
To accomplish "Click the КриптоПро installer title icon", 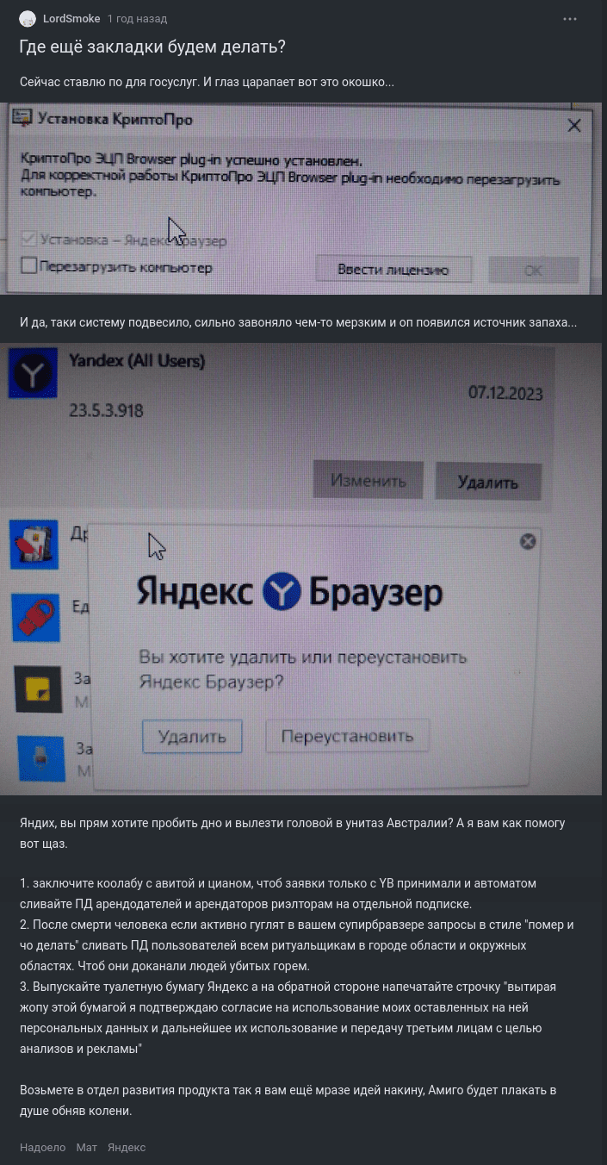I will pos(23,119).
